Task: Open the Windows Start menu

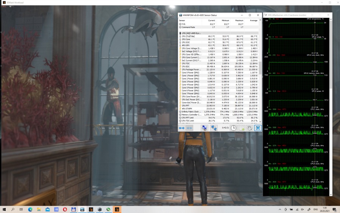Action: point(4,210)
